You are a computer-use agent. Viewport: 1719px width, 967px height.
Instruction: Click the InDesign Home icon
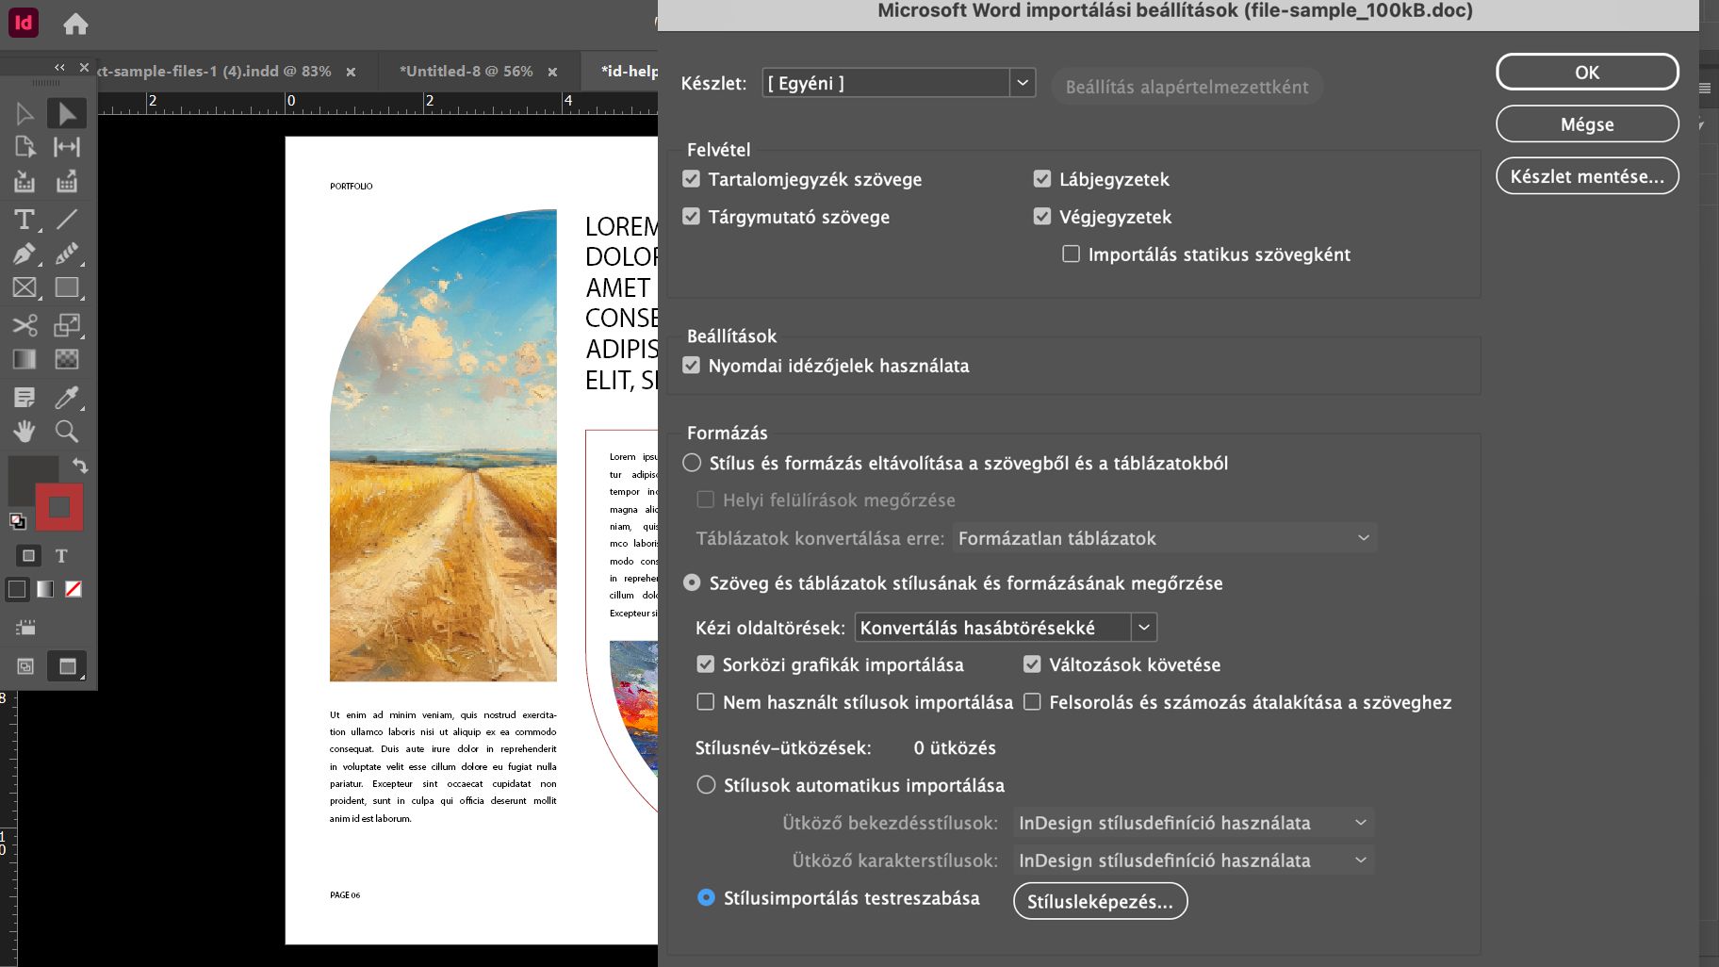tap(75, 24)
